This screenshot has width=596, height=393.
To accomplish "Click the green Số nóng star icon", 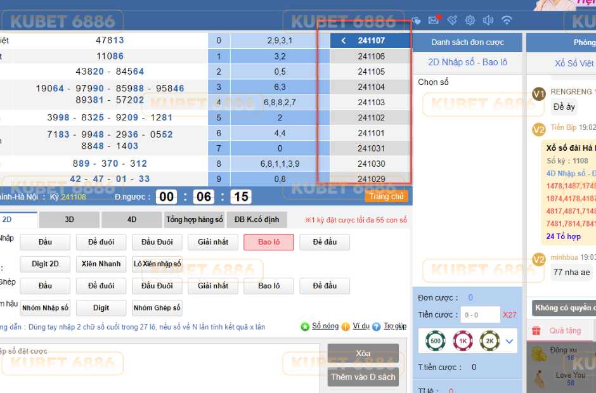I will (305, 326).
